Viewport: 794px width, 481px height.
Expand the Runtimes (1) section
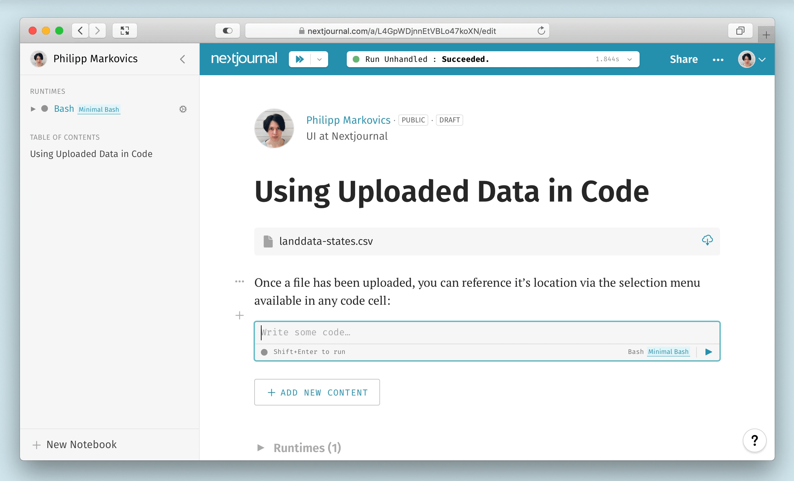point(261,448)
